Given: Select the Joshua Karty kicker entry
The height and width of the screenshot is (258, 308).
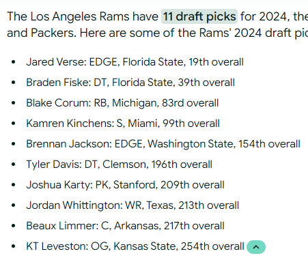Looking at the screenshot, I should [x=125, y=185].
